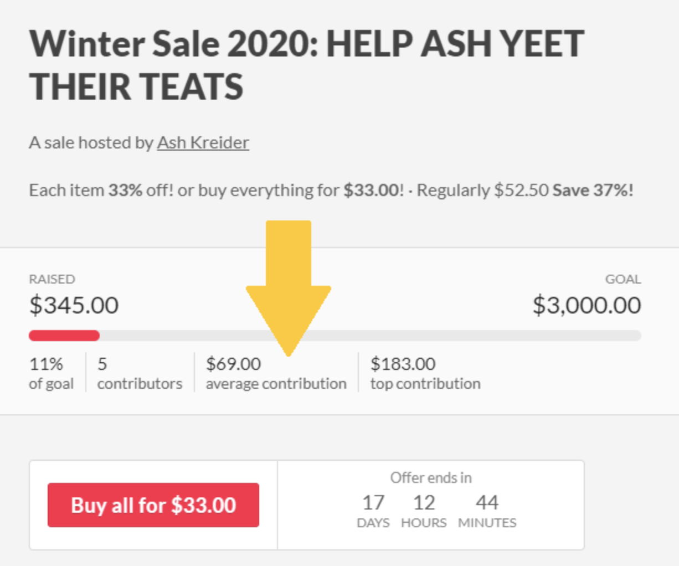This screenshot has width=679, height=566.
Task: Click the Offer ends in label
Action: [x=431, y=478]
